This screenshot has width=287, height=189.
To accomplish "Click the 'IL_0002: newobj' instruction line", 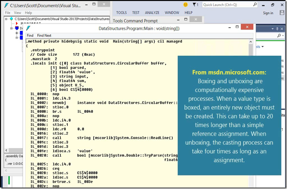I will tap(104, 103).
